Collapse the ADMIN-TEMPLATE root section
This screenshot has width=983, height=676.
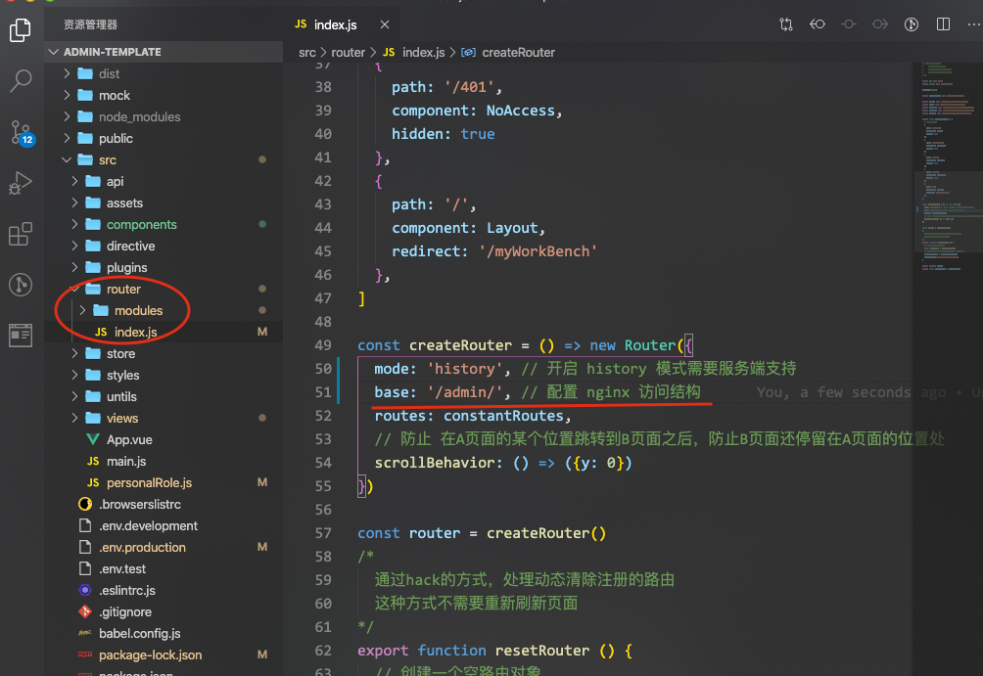[x=164, y=52]
